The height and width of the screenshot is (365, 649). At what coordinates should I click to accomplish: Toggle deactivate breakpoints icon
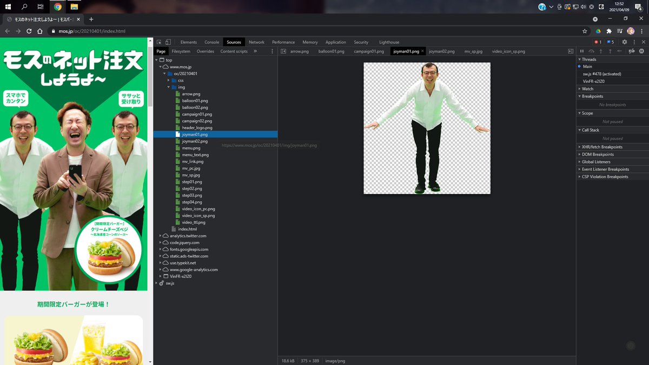point(631,51)
